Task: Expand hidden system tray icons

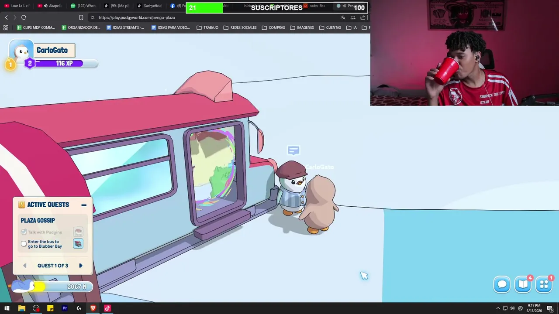Action: [x=498, y=308]
